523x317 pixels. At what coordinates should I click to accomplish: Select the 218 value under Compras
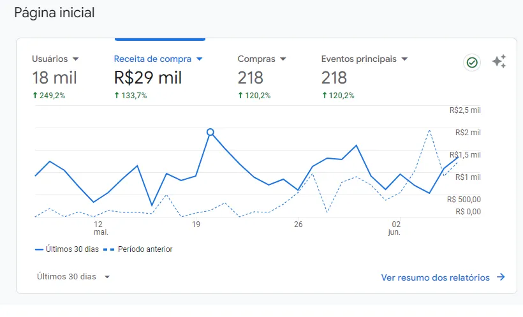[x=250, y=78]
